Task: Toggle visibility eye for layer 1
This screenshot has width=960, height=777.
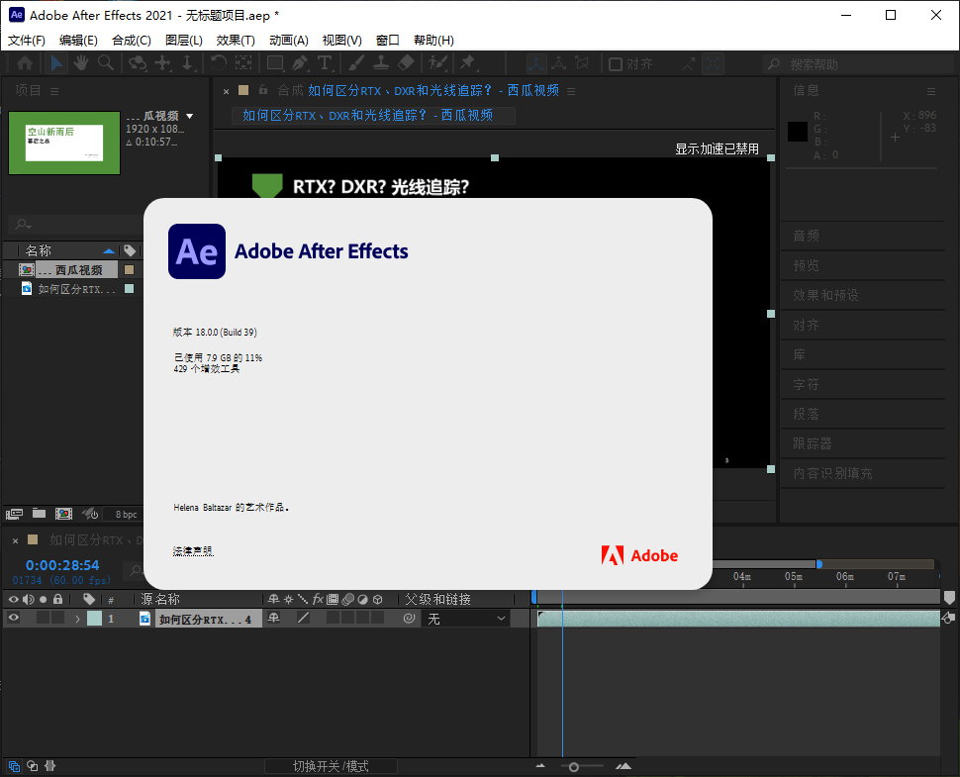Action: tap(13, 619)
